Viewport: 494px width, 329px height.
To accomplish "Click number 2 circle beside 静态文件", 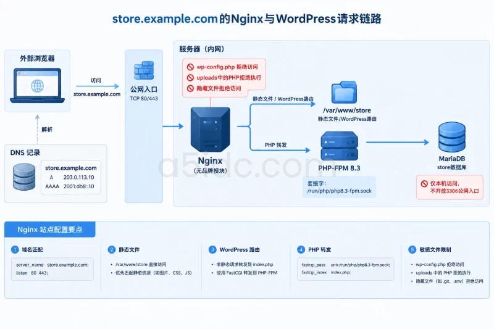I will [x=112, y=249].
